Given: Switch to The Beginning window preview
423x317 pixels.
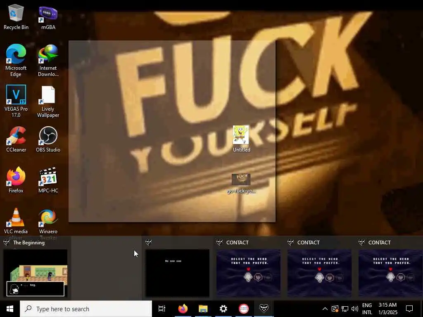Looking at the screenshot, I should 36,268.
